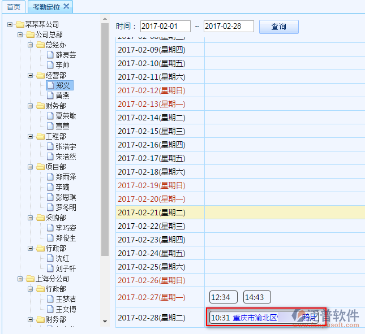Collapse the 经营部 tree branch

30,75
